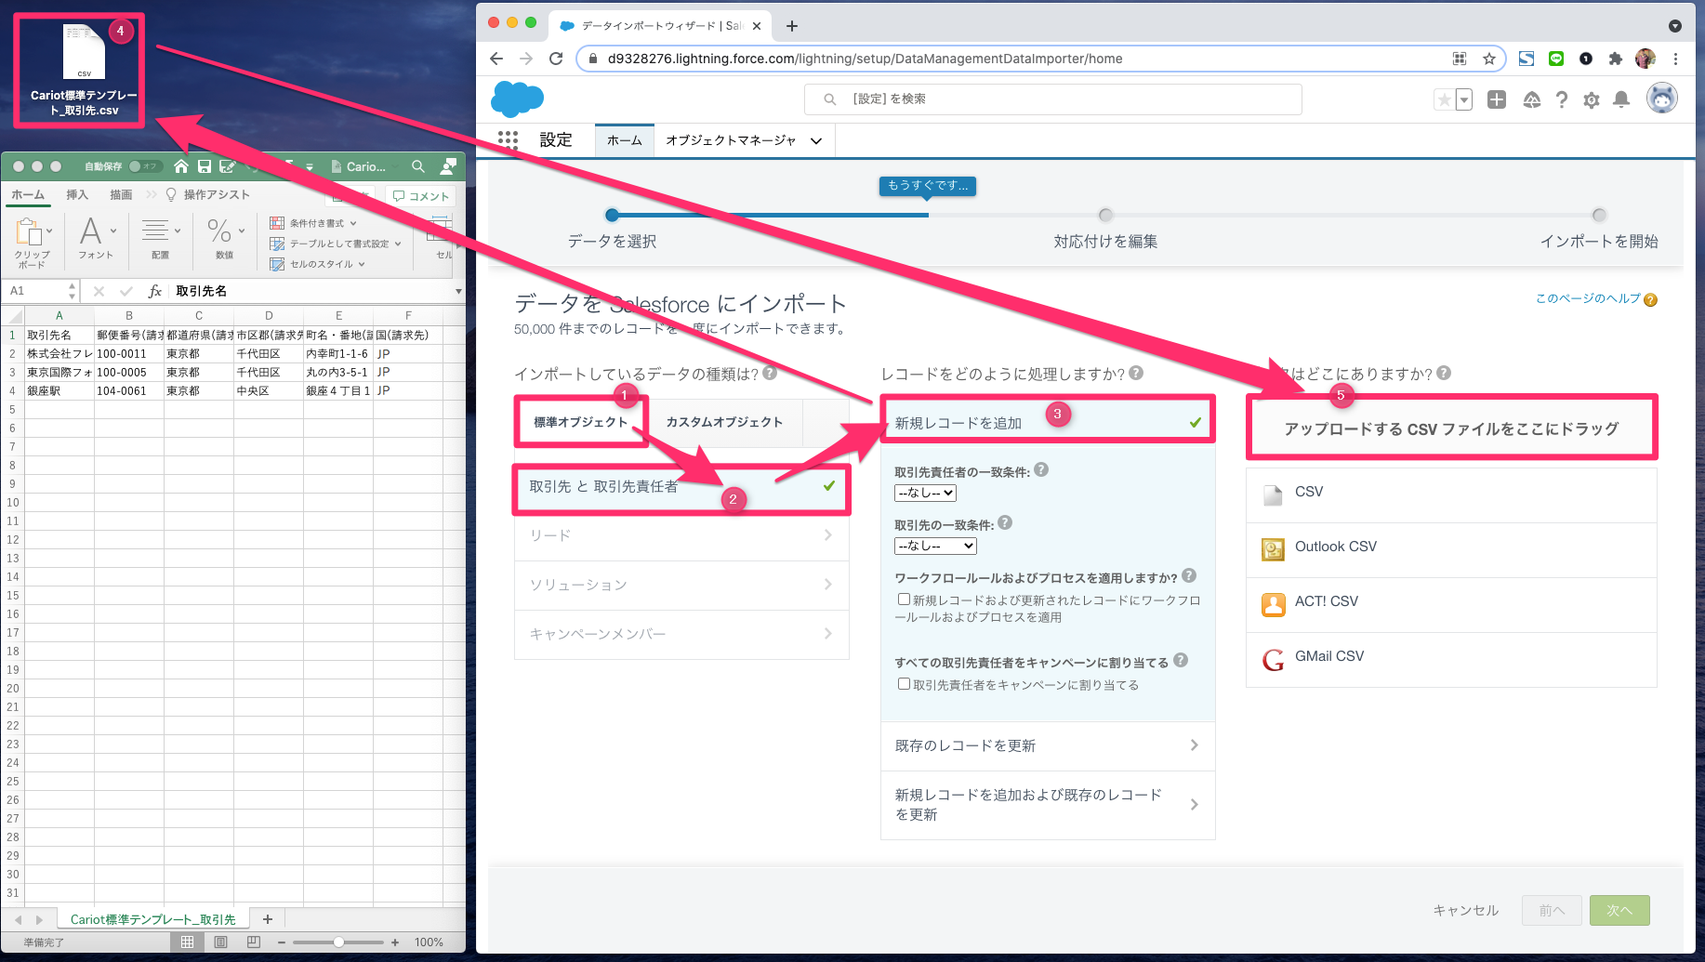1705x962 pixels.
Task: Select the 標準オブジェクト tab
Action: click(580, 422)
